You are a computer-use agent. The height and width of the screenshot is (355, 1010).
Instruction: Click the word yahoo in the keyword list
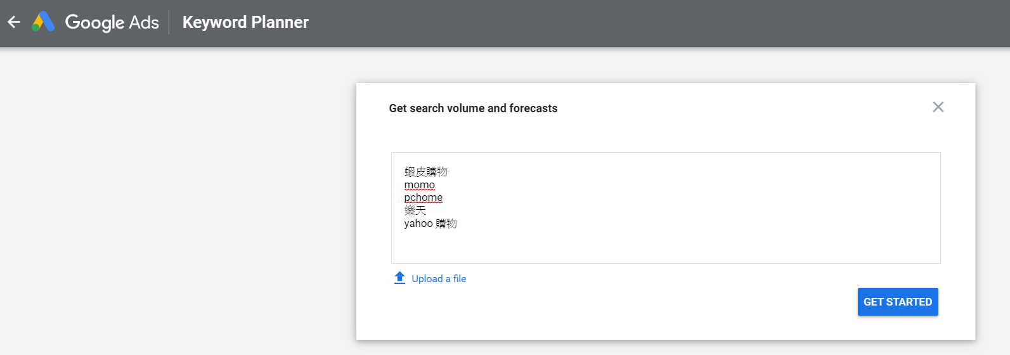tap(418, 224)
